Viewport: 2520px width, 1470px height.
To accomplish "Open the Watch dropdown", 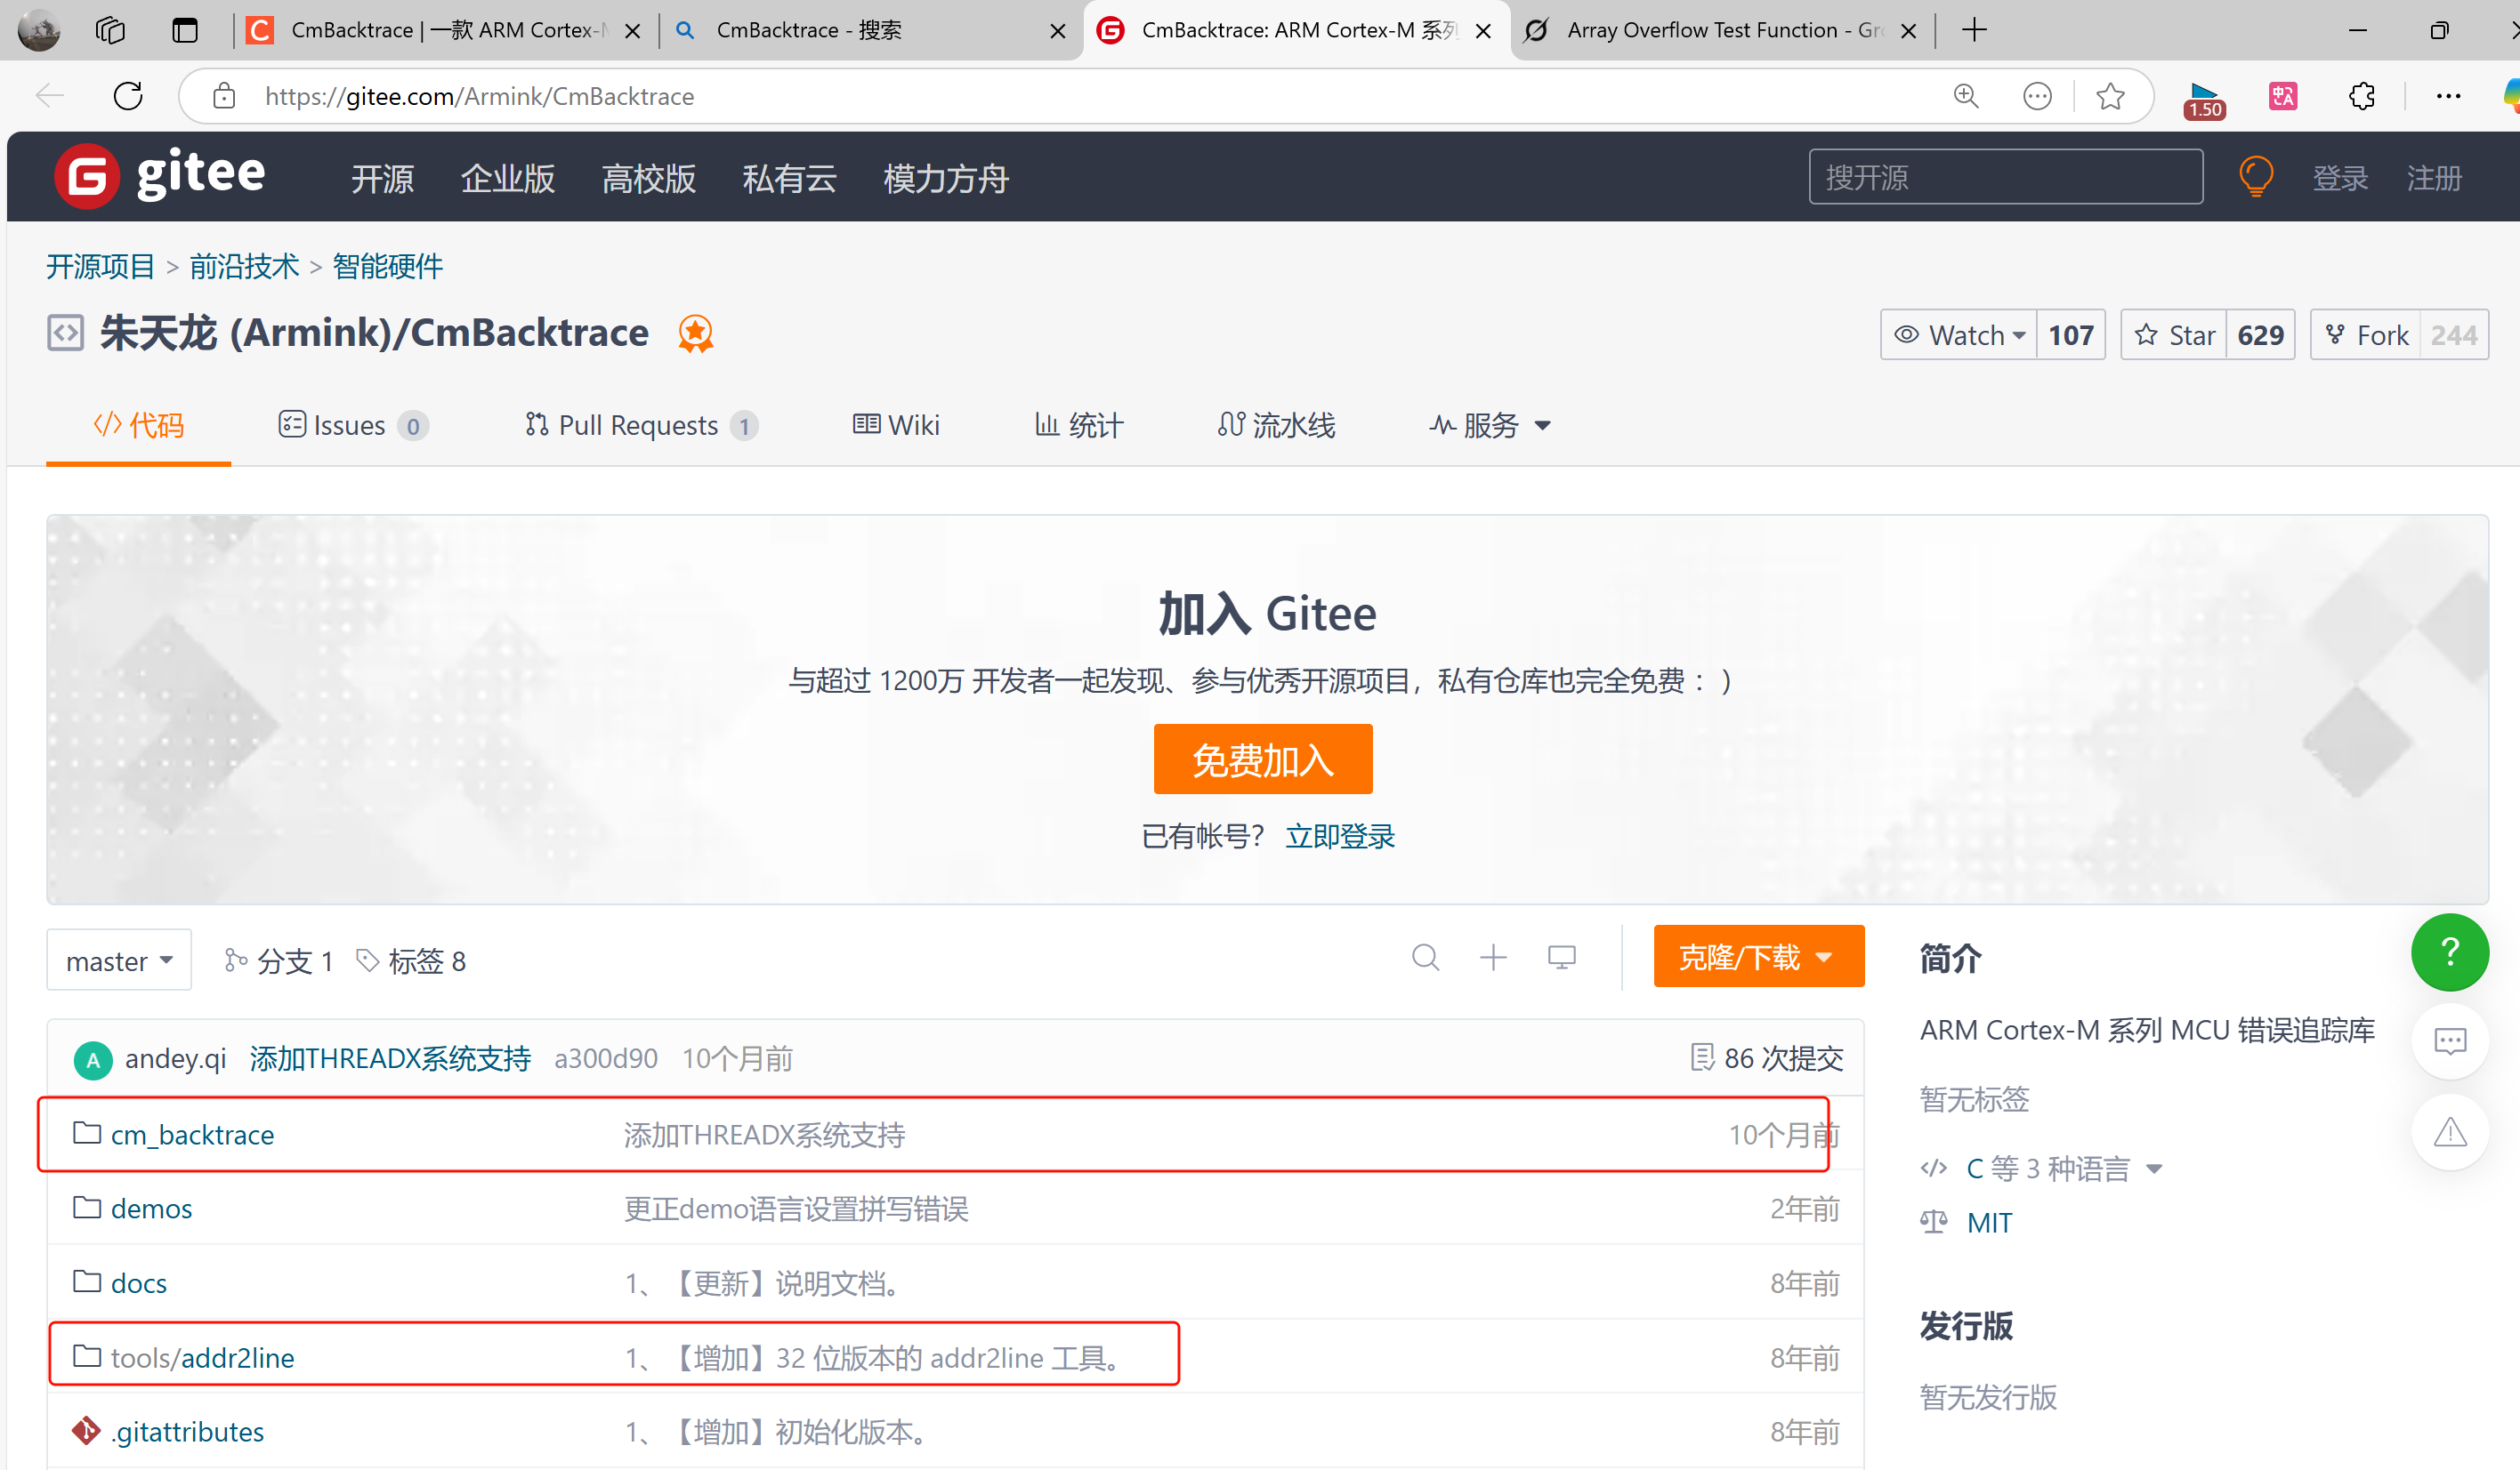I will pos(1959,334).
